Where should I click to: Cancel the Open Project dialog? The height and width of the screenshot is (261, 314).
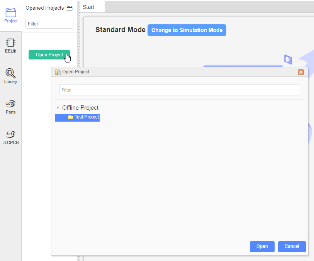pyautogui.click(x=292, y=246)
